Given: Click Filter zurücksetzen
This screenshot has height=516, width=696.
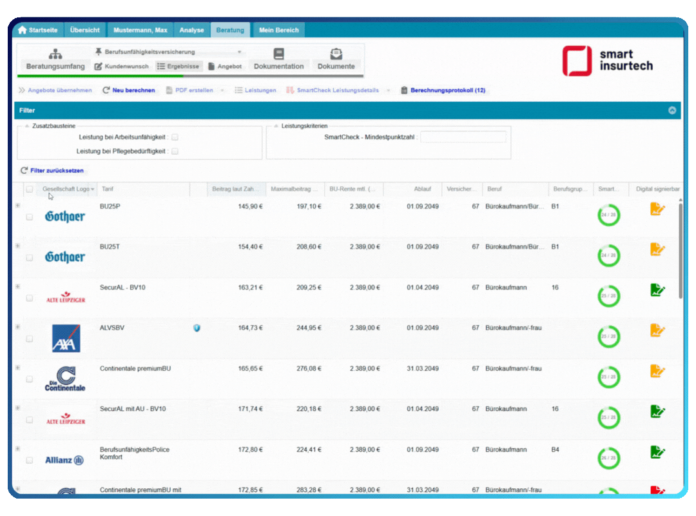Looking at the screenshot, I should coord(52,170).
